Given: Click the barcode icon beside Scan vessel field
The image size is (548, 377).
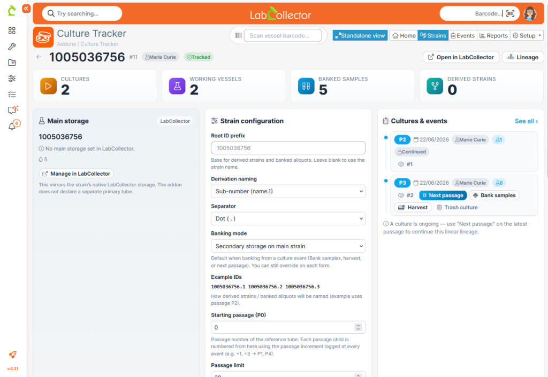Looking at the screenshot, I should tap(238, 36).
